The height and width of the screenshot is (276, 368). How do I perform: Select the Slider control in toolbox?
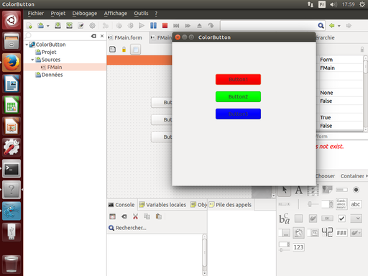313,204
